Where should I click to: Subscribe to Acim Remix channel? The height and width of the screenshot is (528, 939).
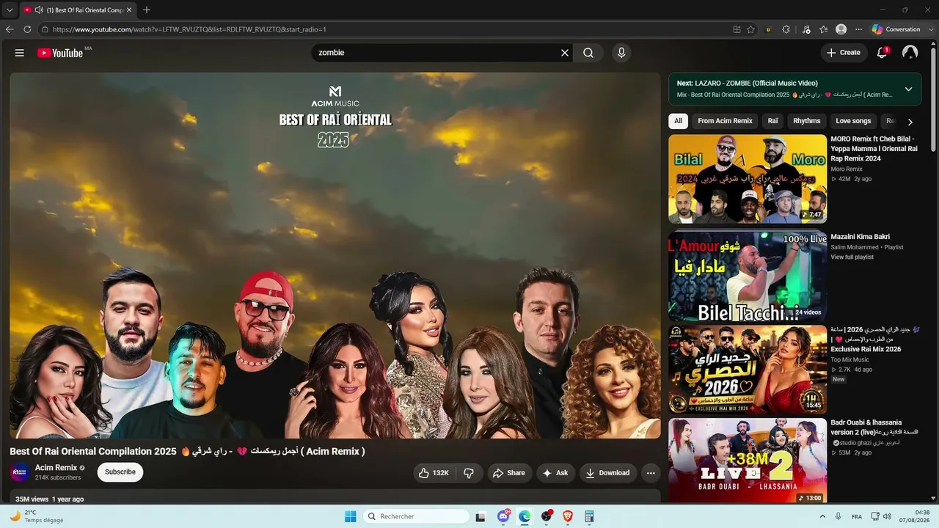point(120,472)
